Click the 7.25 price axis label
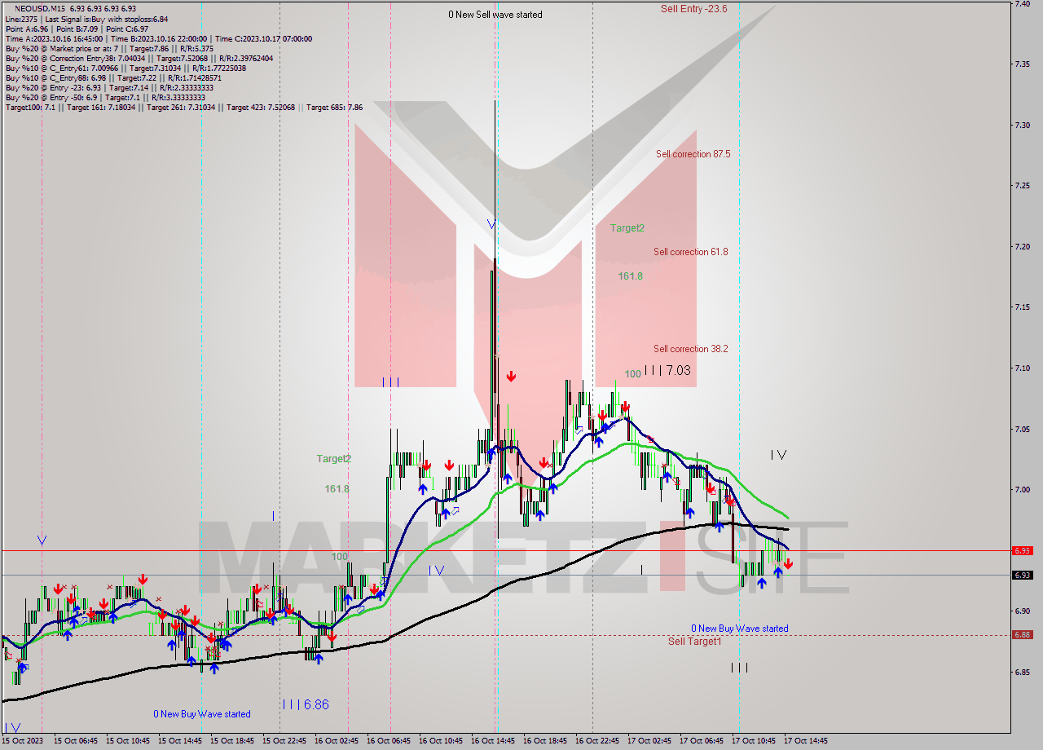Viewport: 1043px width, 750px height. pos(1023,186)
